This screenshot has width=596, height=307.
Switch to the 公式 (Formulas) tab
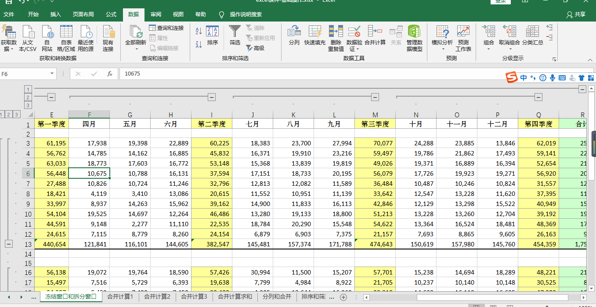tap(111, 14)
